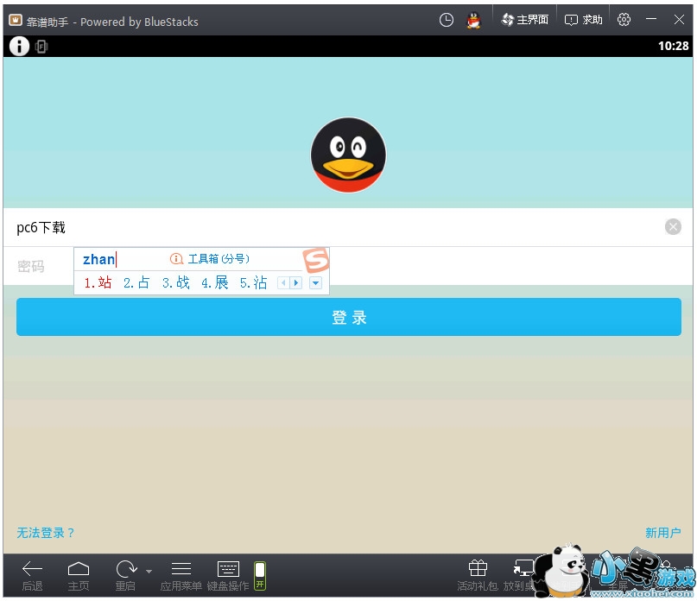The image size is (697, 601).
Task: Clear the account field with the X icon
Action: (673, 227)
